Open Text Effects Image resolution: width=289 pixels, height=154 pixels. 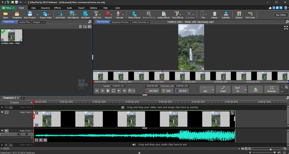(177, 15)
